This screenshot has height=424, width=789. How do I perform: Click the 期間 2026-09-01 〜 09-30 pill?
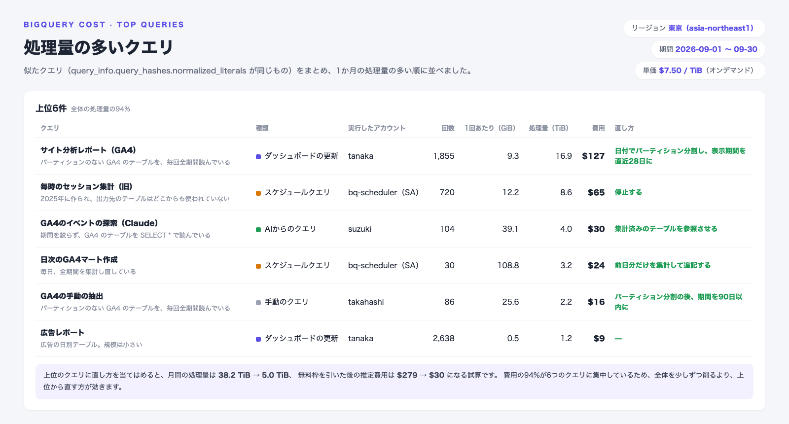708,49
